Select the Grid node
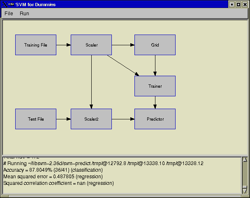 (x=155, y=45)
